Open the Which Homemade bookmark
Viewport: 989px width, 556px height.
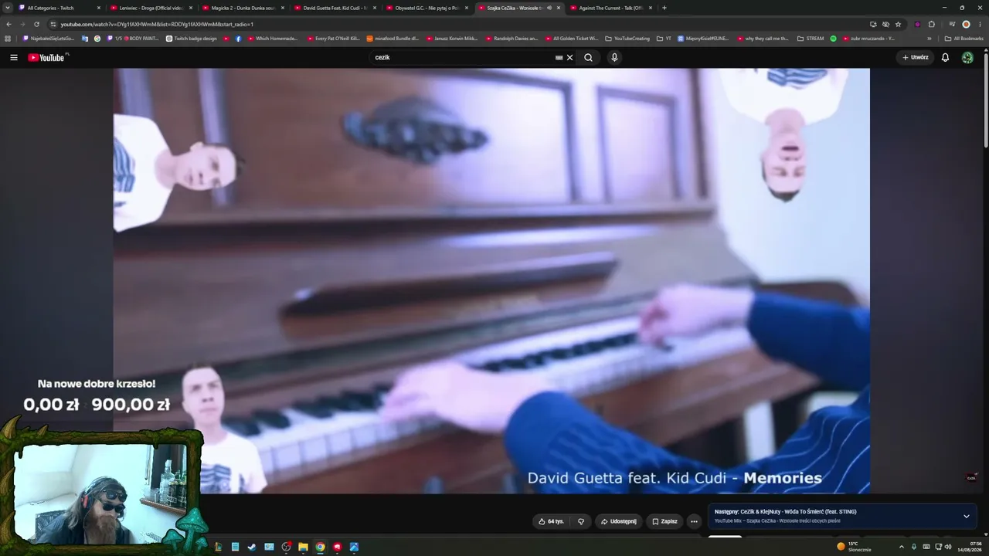273,38
